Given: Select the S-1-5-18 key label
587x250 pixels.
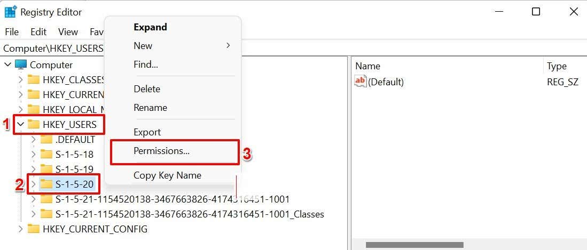Looking at the screenshot, I should click(x=74, y=155).
